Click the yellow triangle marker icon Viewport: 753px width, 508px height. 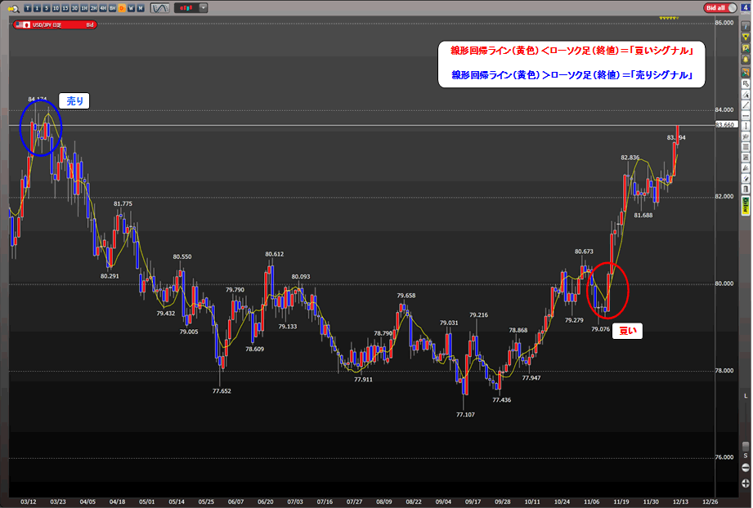pos(746,38)
